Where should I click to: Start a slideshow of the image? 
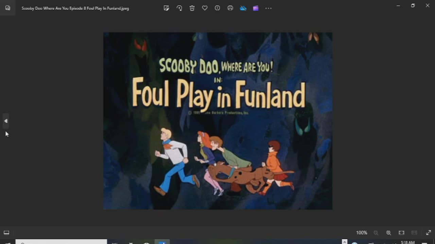click(x=230, y=8)
